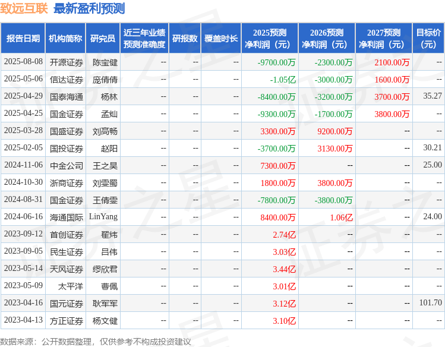Click analyst name 曹佩
The width and height of the screenshot is (445, 347).
109,286
